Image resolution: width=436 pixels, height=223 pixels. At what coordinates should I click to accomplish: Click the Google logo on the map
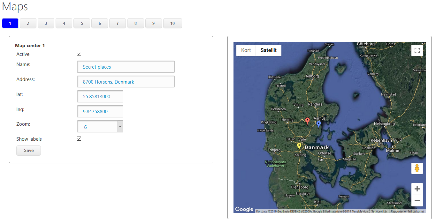coord(244,209)
